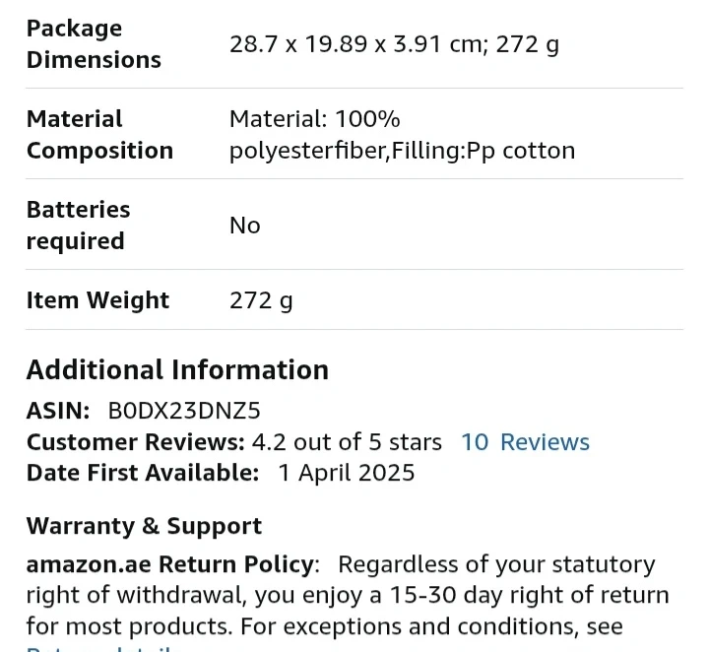Viewport: 709px width, 652px height.
Task: Click the Item Weight row label
Action: point(97,299)
